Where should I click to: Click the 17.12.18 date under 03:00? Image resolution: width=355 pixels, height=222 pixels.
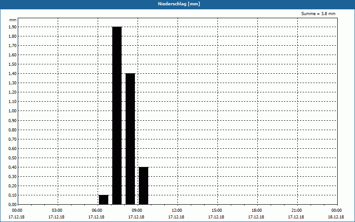tap(56, 217)
